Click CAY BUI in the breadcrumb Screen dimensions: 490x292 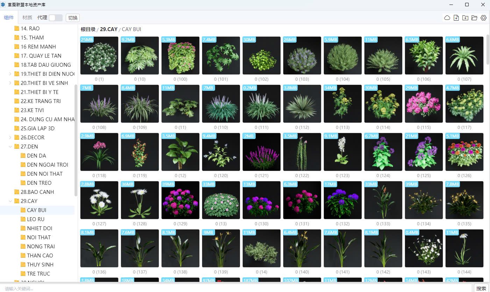(x=132, y=29)
